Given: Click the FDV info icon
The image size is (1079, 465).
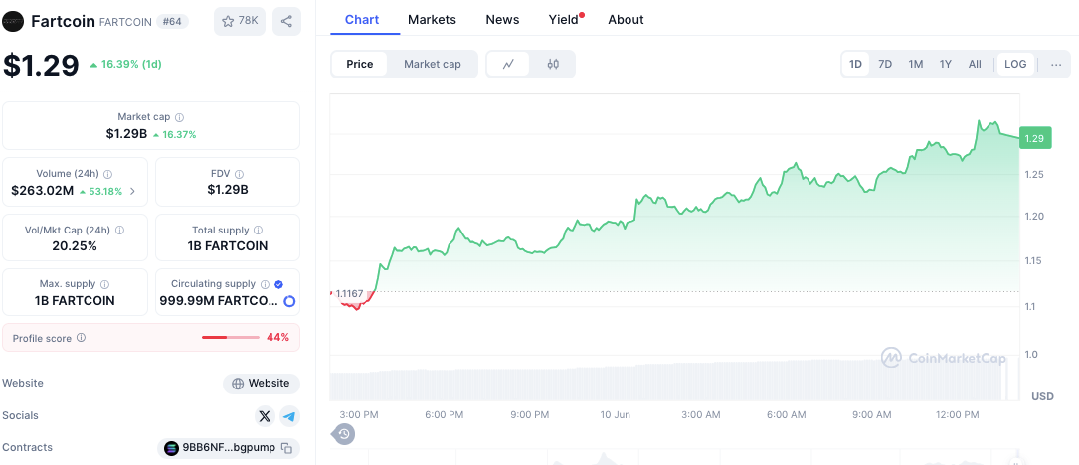Looking at the screenshot, I should pos(239,174).
